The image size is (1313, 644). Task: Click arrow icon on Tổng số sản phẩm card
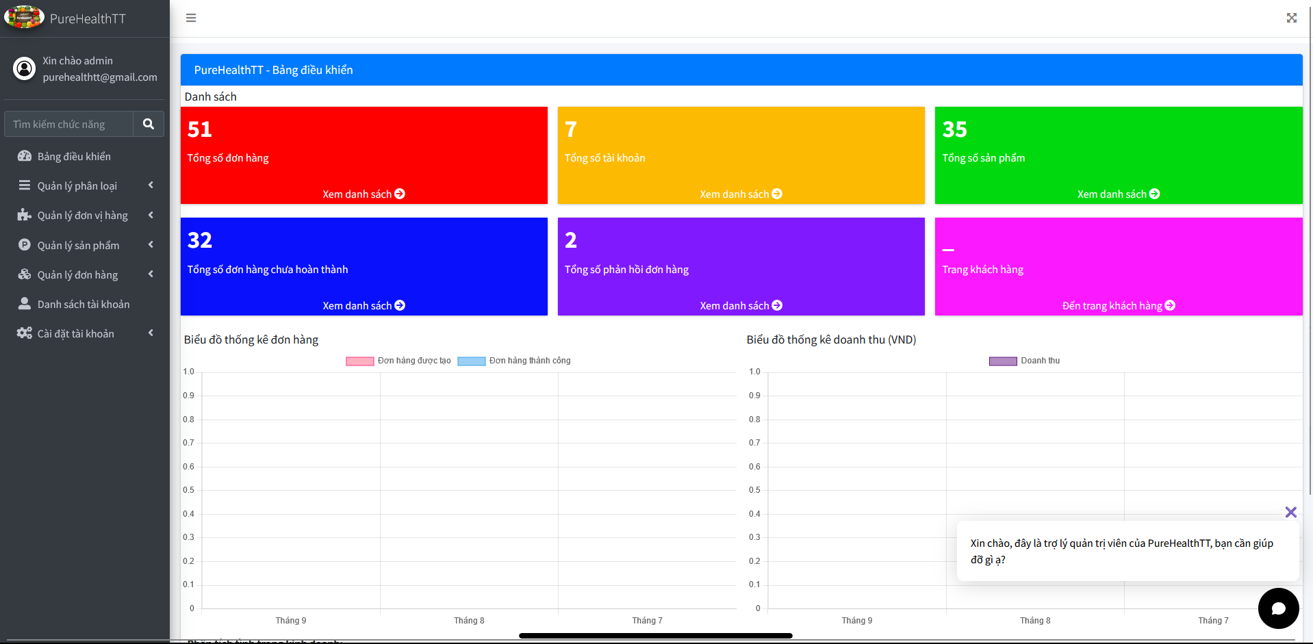pos(1155,194)
